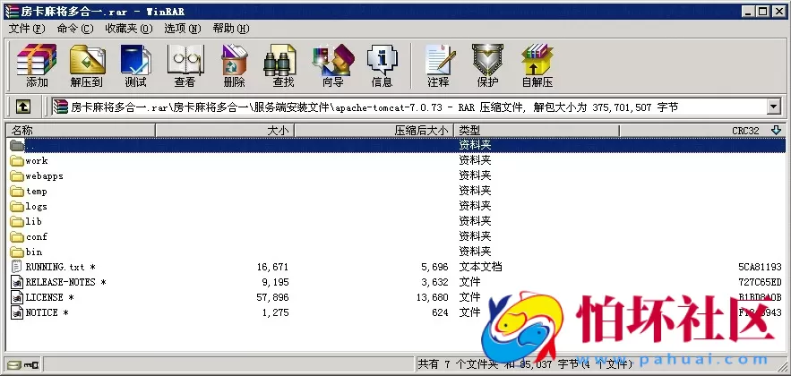Click the CRC32 value 727C65ED
The image size is (791, 376).
[x=761, y=282]
